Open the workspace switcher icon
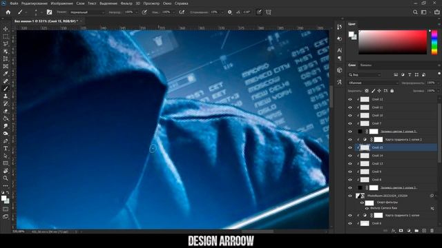 tap(423, 12)
